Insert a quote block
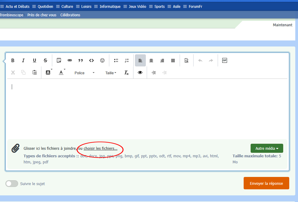298x202 pixels. (81, 60)
